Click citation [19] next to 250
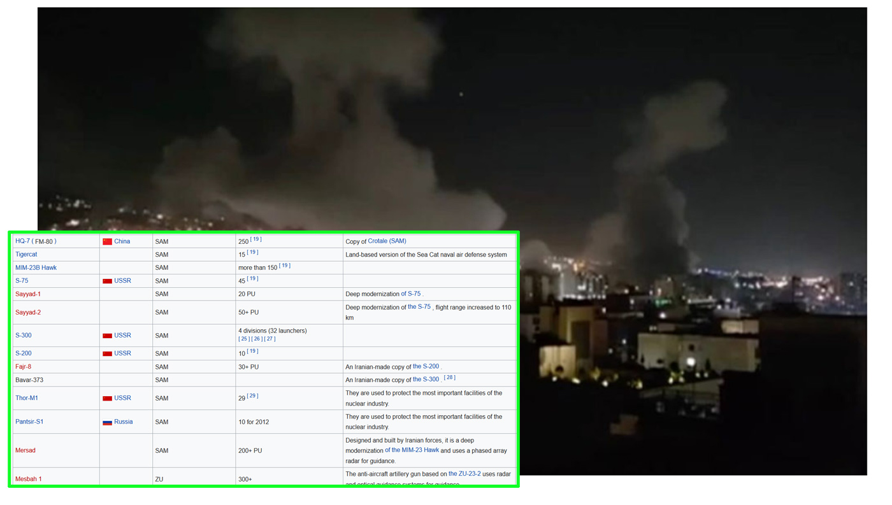Viewport: 892px width, 505px height. coord(255,239)
